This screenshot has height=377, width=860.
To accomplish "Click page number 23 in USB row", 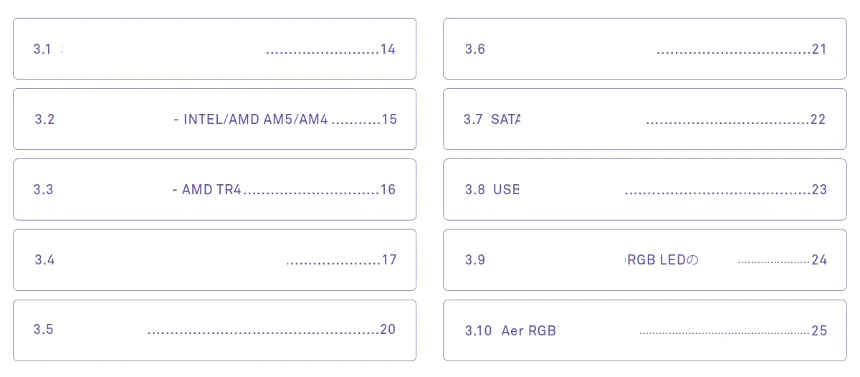I will point(819,190).
